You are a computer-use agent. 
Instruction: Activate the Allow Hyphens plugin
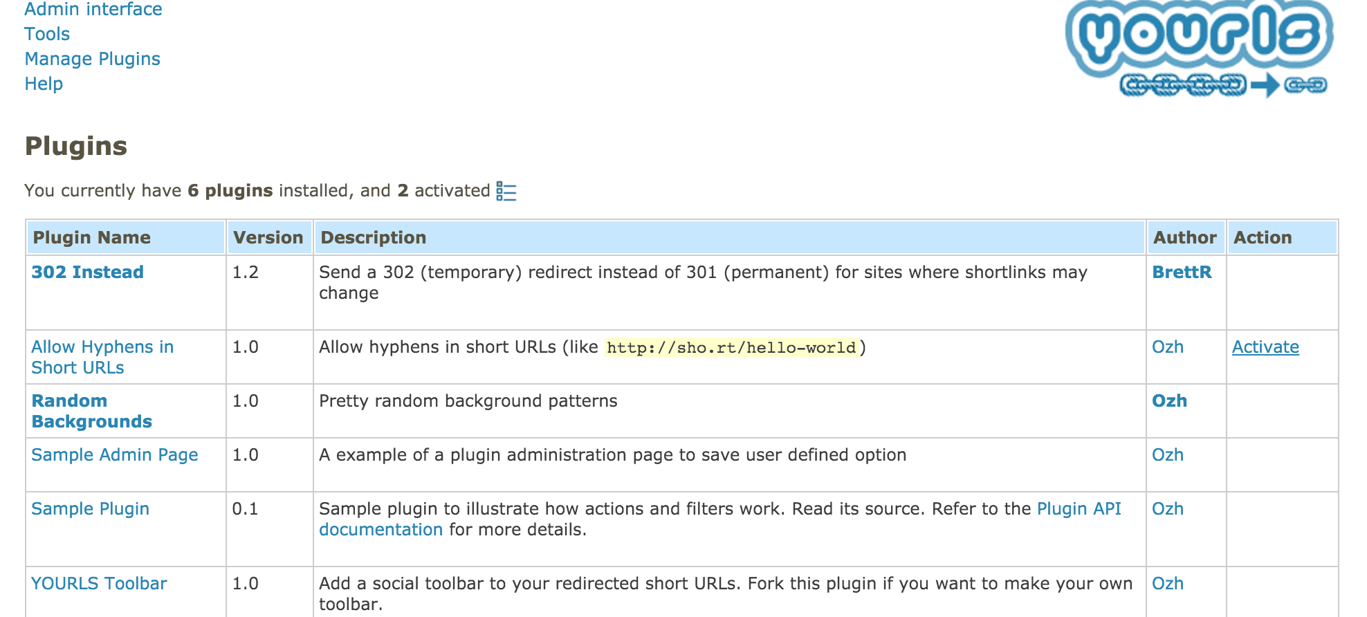click(1265, 347)
